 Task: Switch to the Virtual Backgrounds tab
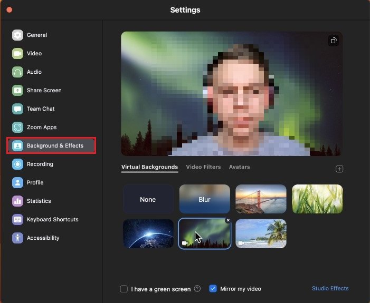149,167
